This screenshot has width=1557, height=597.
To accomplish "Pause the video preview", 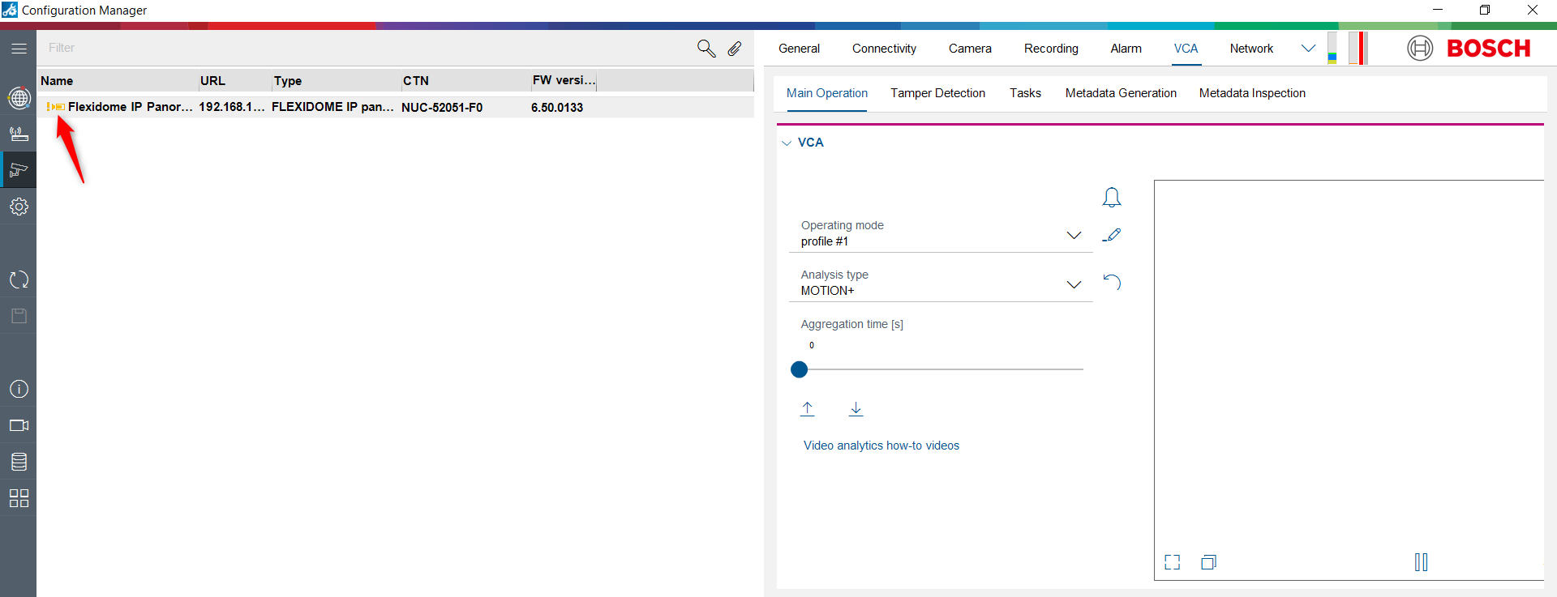I will tap(1421, 562).
